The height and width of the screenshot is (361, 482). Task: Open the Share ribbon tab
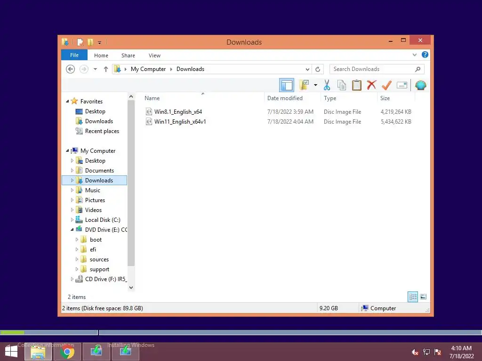coord(128,55)
